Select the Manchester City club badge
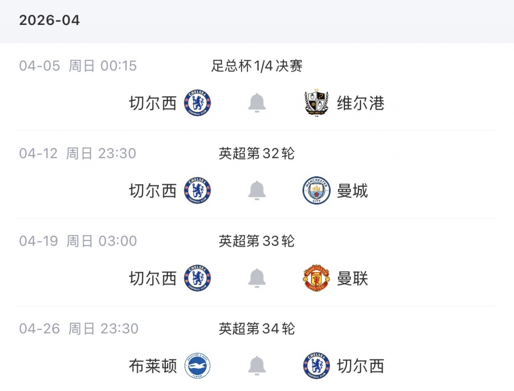This screenshot has height=391, width=514. pos(316,190)
